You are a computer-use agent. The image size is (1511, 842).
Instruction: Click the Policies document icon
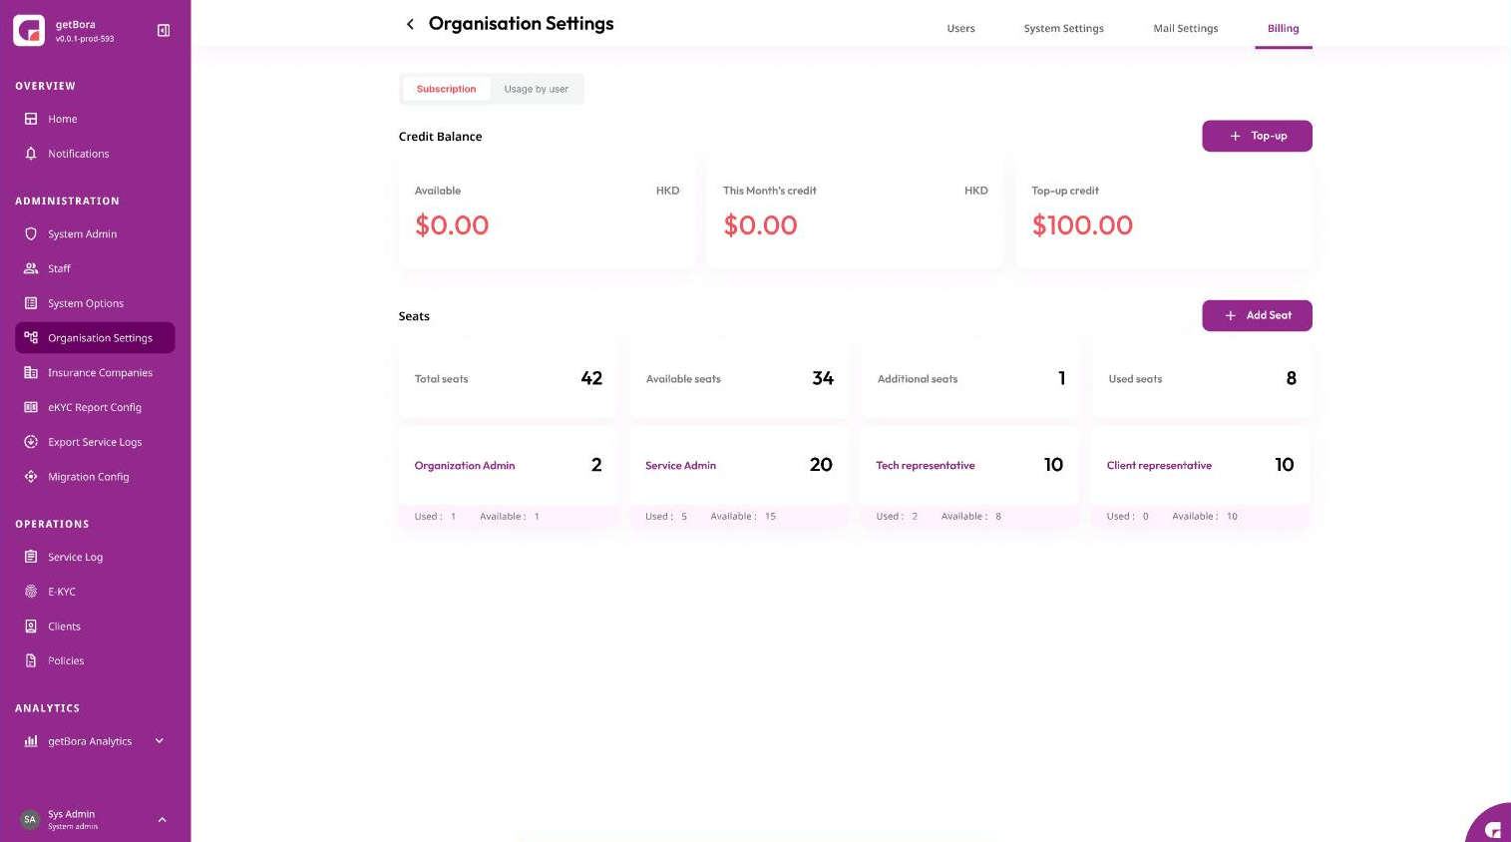(31, 660)
